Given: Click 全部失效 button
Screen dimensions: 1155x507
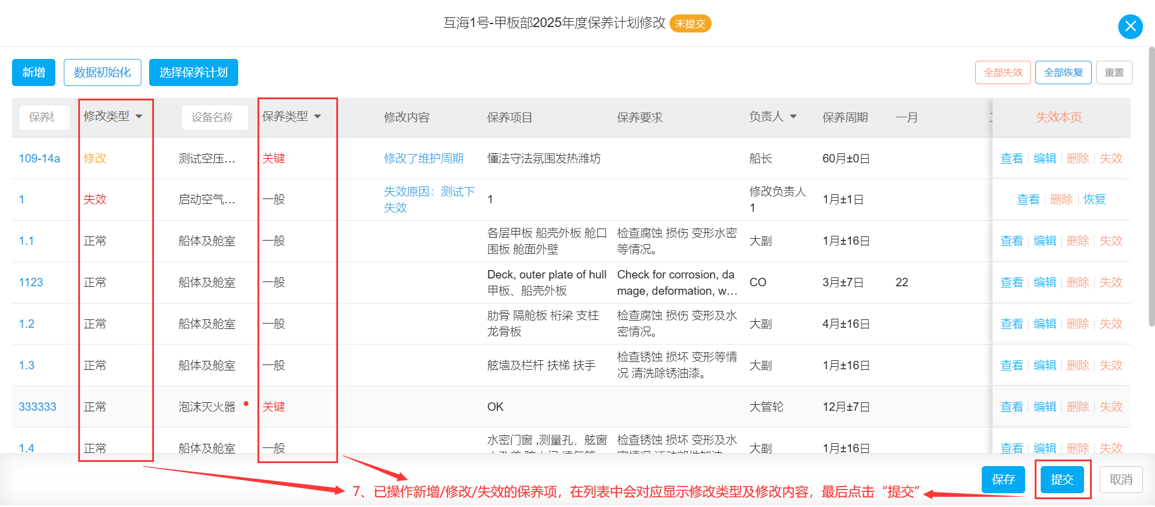Looking at the screenshot, I should point(1003,73).
